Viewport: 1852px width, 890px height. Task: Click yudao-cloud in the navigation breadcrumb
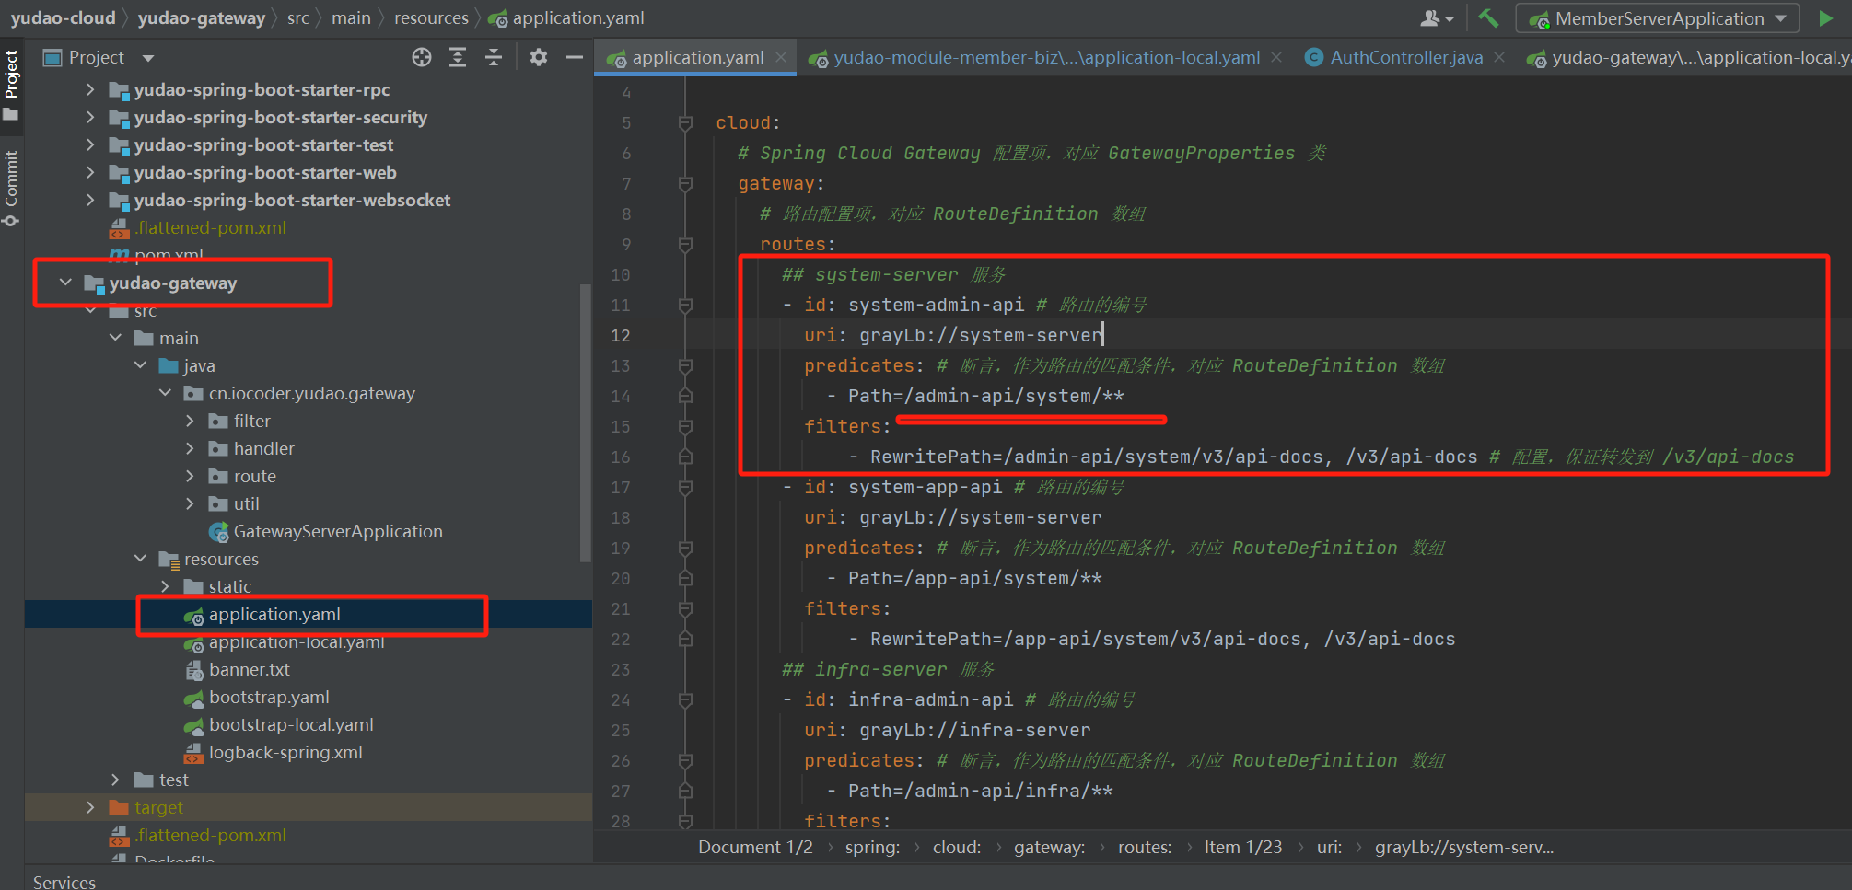(64, 18)
